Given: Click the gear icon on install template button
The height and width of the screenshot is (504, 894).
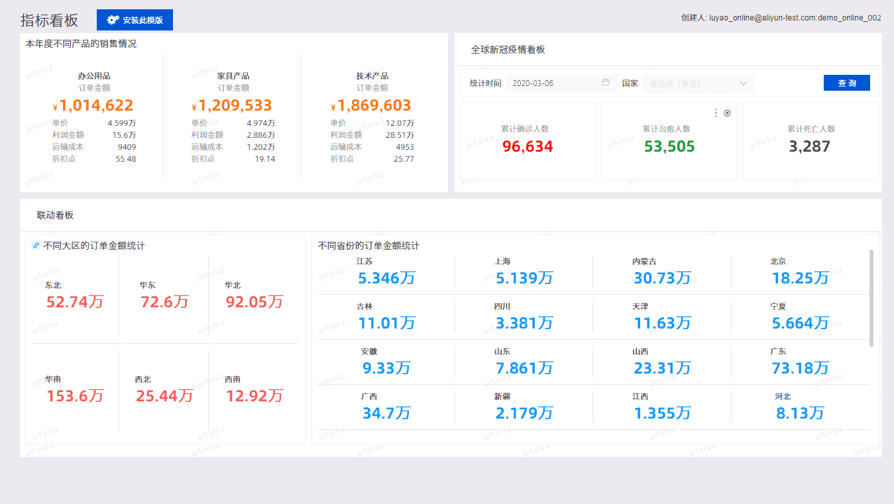Looking at the screenshot, I should pyautogui.click(x=113, y=20).
